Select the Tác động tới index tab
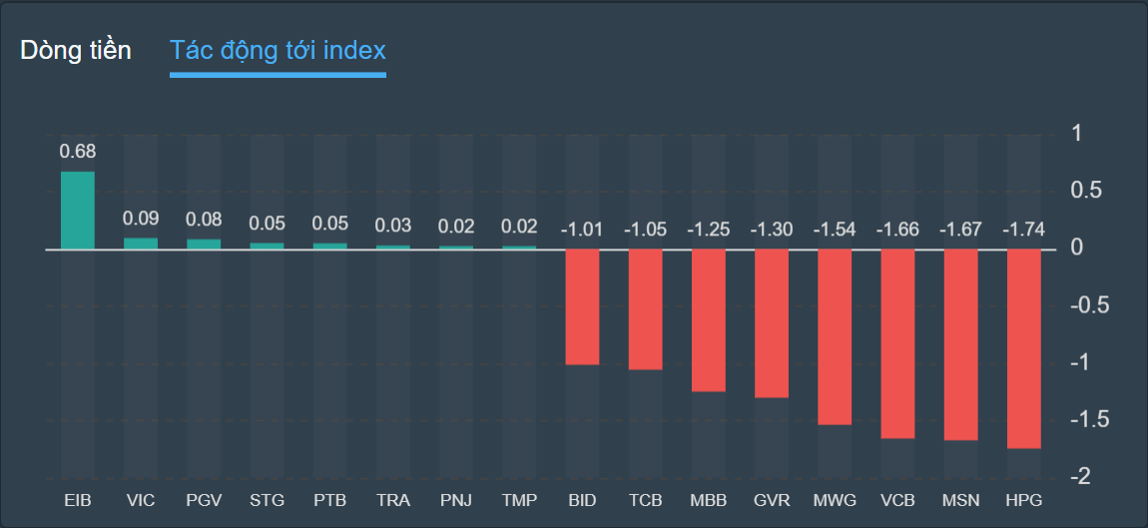The width and height of the screenshot is (1148, 528). coord(278,51)
